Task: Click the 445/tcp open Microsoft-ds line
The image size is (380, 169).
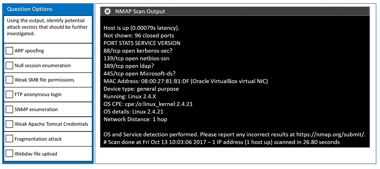Action: [138, 73]
